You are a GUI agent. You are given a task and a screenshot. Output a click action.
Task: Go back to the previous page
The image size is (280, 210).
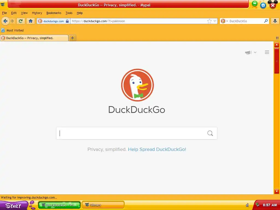coord(5,21)
